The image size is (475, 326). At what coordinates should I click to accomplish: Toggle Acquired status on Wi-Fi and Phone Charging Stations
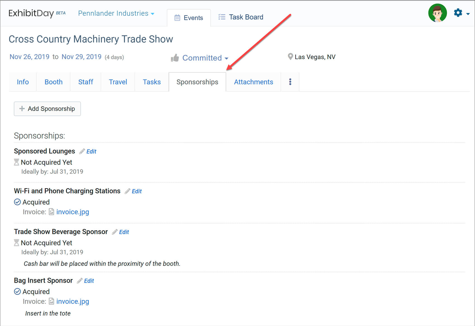(x=17, y=202)
